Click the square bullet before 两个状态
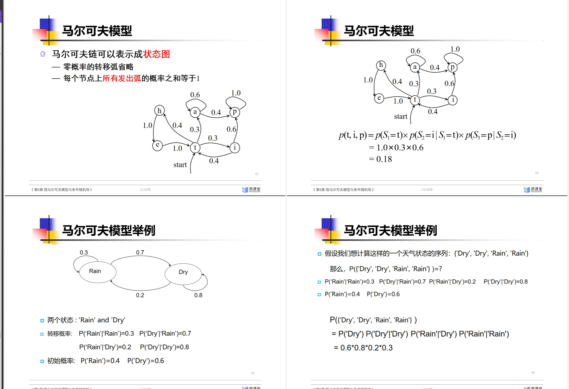This screenshot has width=569, height=389. point(42,321)
